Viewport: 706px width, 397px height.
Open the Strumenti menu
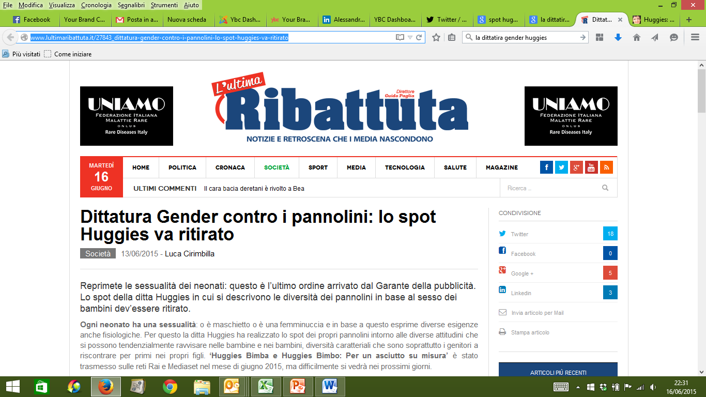[165, 5]
